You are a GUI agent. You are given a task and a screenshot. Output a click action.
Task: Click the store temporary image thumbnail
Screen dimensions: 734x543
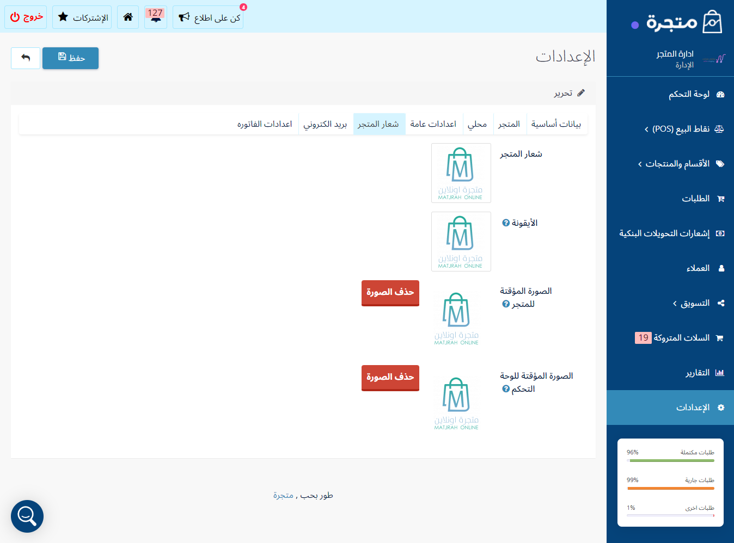pos(456,318)
